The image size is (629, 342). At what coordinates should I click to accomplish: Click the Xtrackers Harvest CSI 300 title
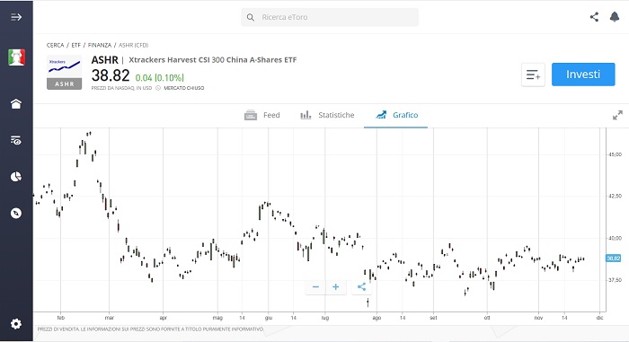click(213, 60)
